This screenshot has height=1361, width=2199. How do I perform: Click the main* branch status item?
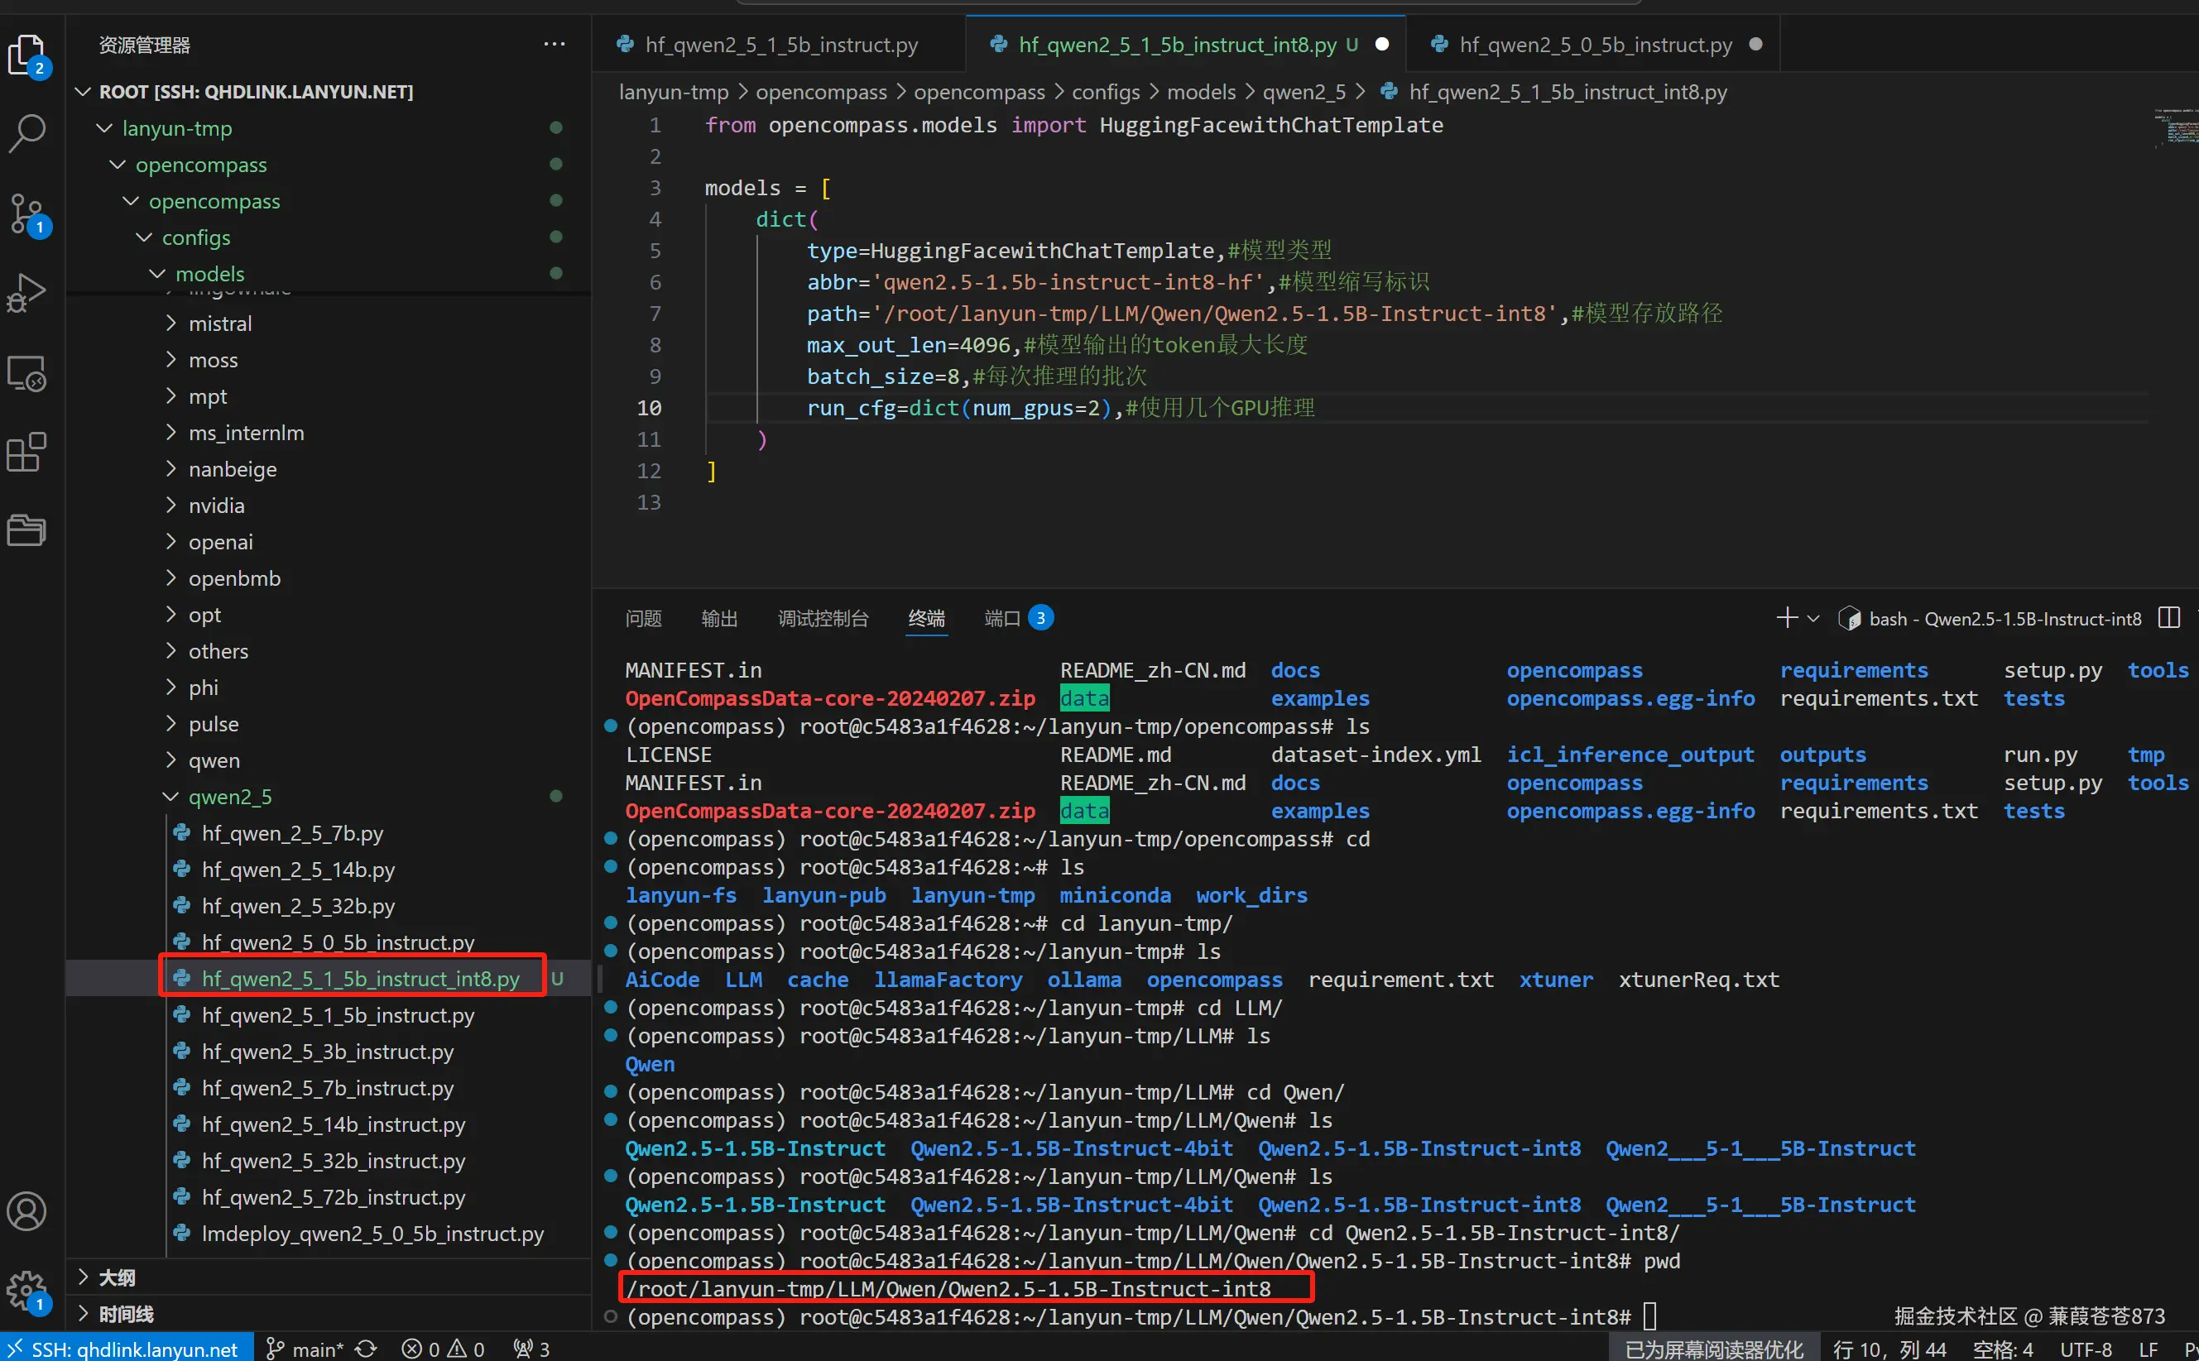click(x=306, y=1349)
